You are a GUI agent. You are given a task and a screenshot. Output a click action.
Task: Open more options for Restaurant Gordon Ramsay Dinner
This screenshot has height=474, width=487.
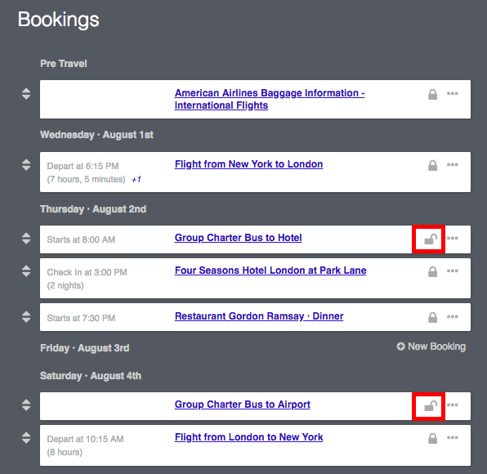pos(452,316)
